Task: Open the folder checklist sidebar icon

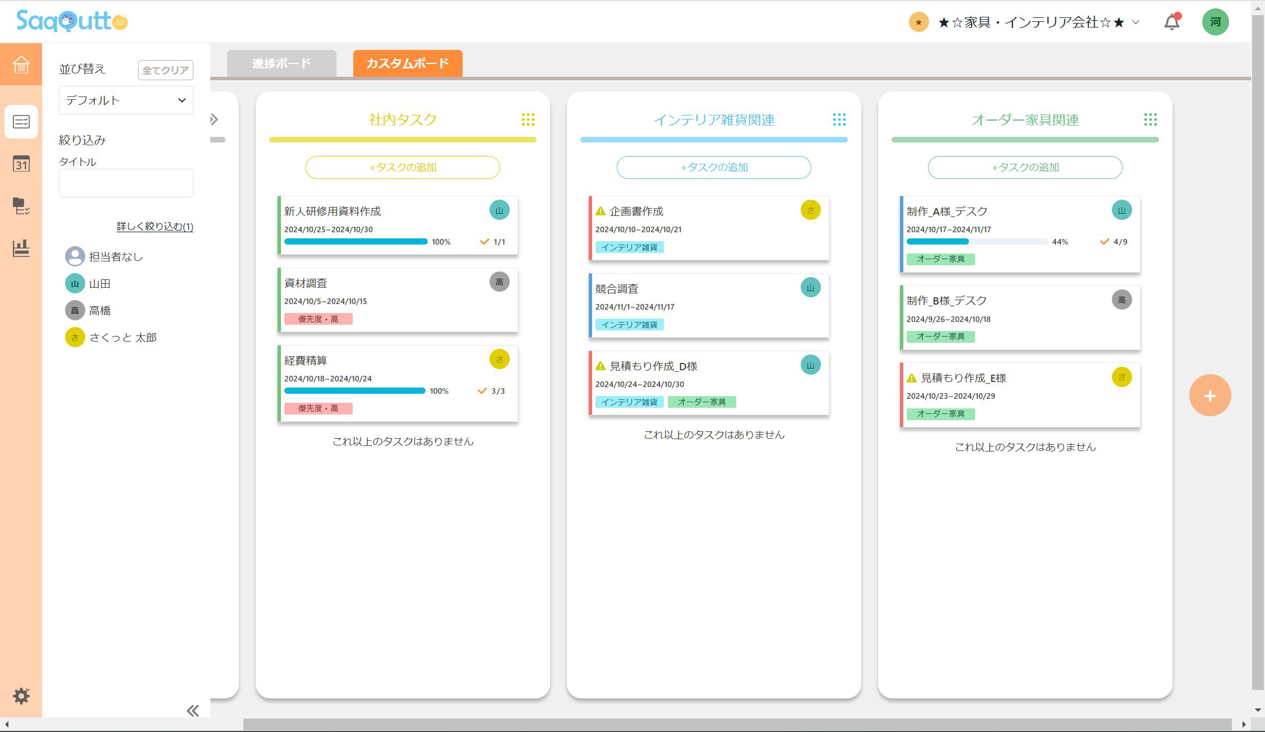Action: 21,206
